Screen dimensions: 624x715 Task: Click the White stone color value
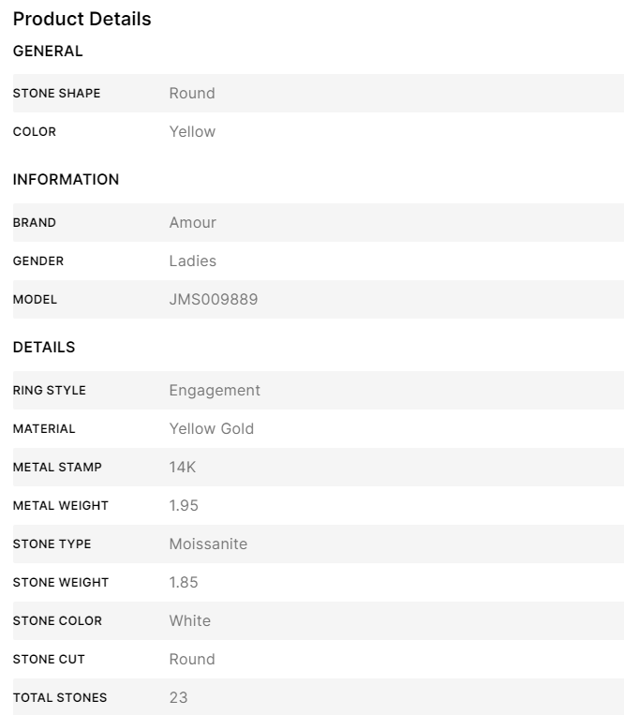click(190, 620)
